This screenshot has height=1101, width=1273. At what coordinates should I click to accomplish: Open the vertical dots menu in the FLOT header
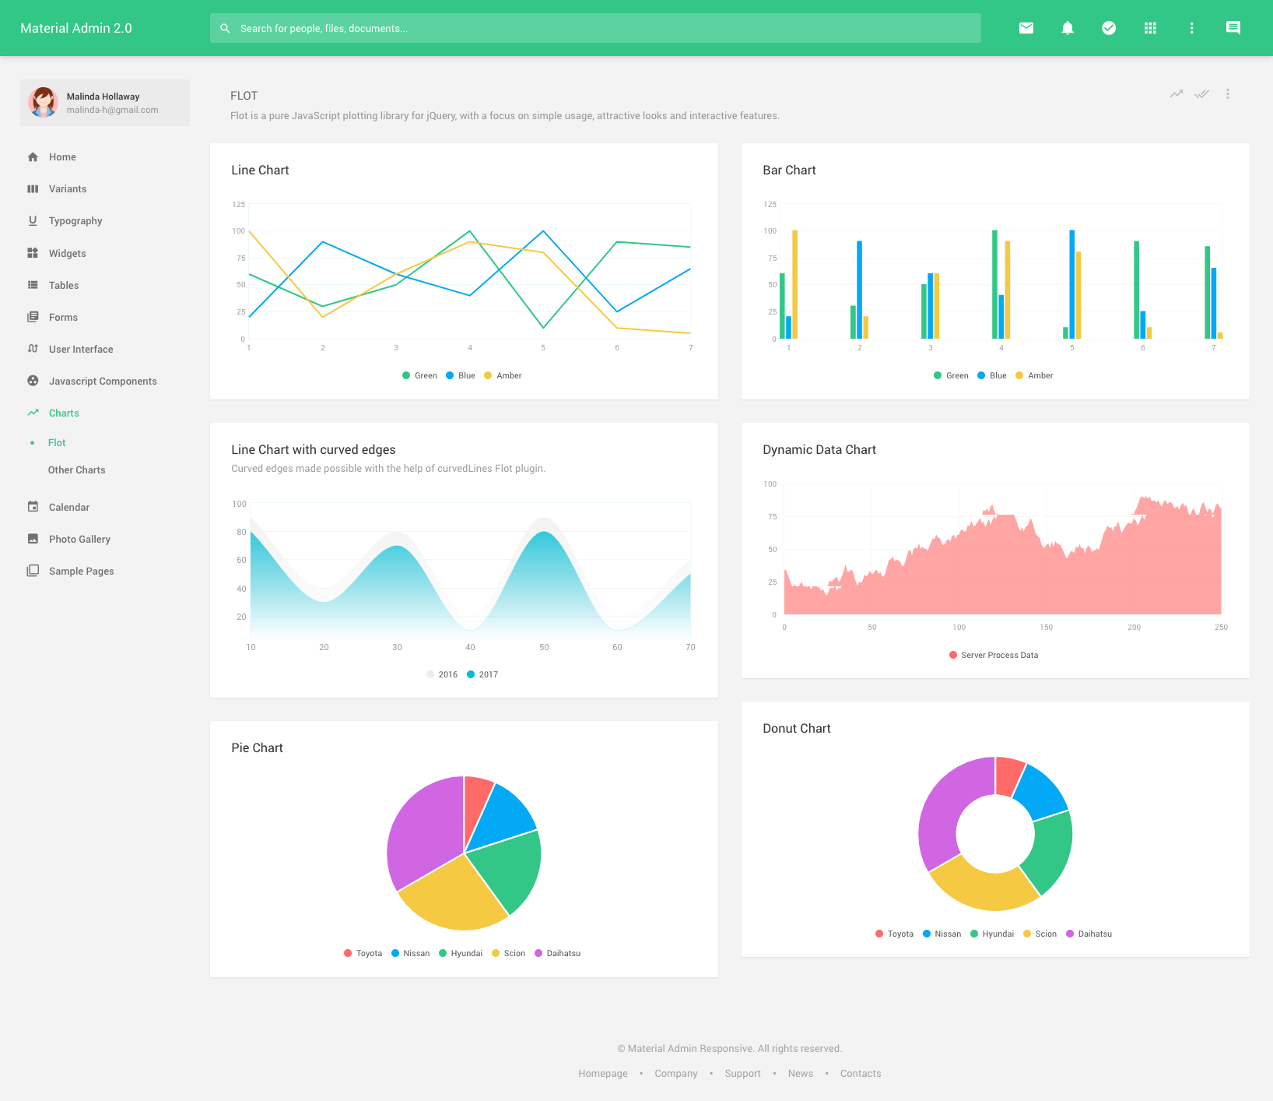tap(1228, 93)
